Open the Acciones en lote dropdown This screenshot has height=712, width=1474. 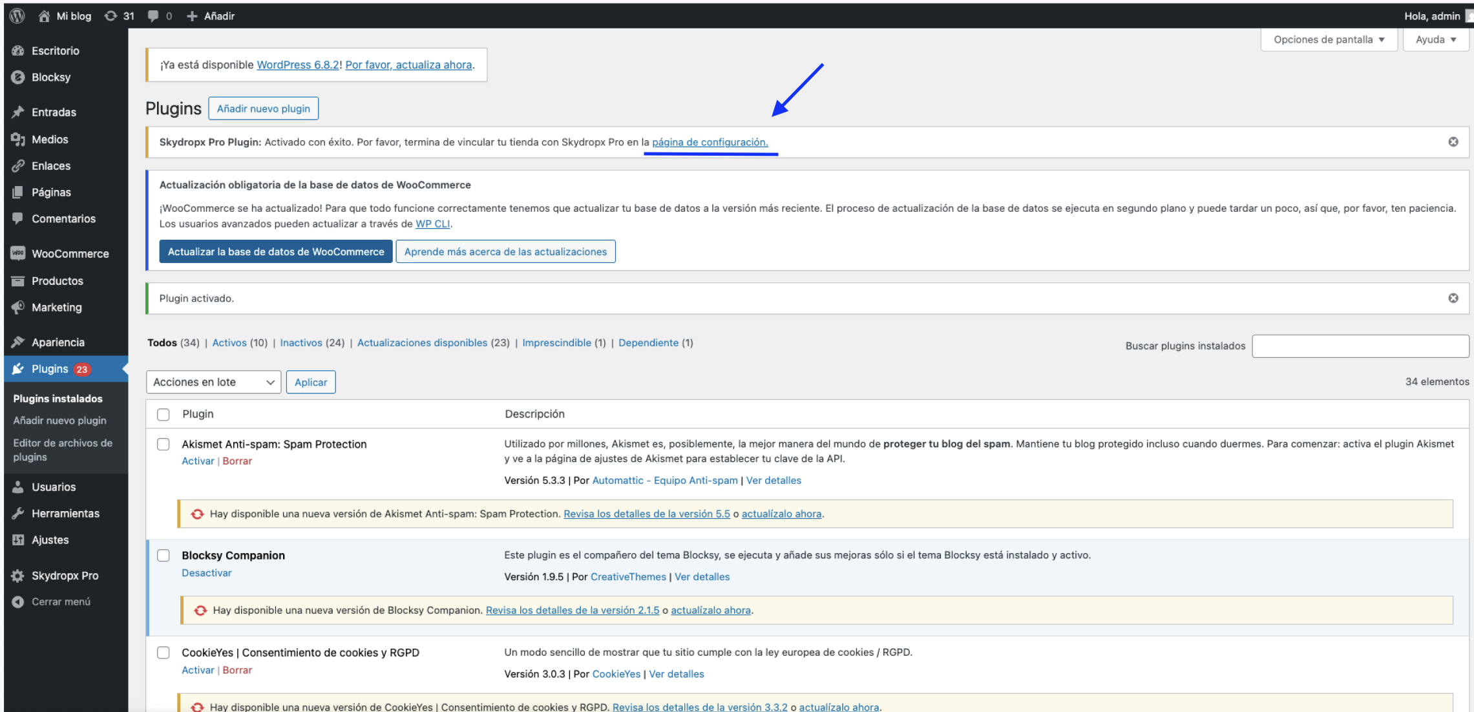214,382
